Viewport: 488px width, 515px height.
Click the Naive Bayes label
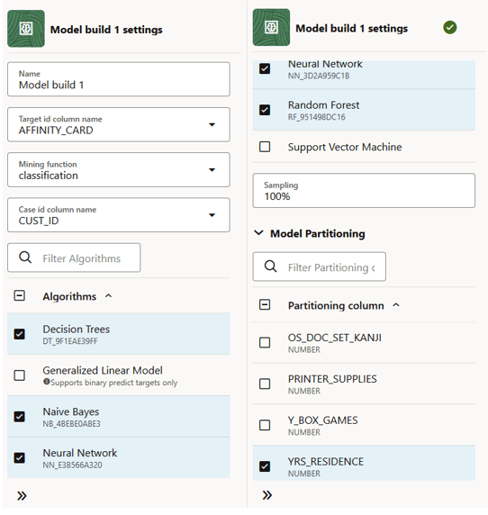pos(71,411)
